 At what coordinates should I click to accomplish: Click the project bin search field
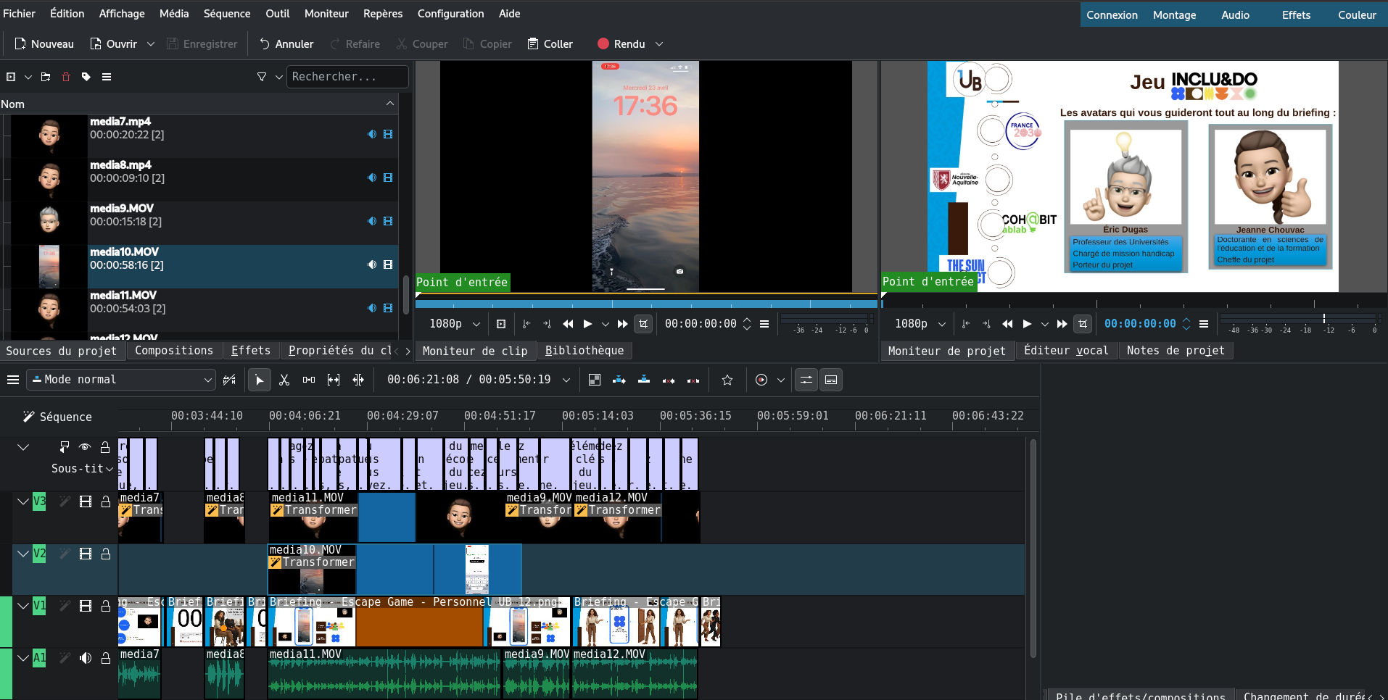(x=347, y=77)
